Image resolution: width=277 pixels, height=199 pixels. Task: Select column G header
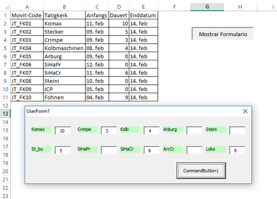(207, 7)
